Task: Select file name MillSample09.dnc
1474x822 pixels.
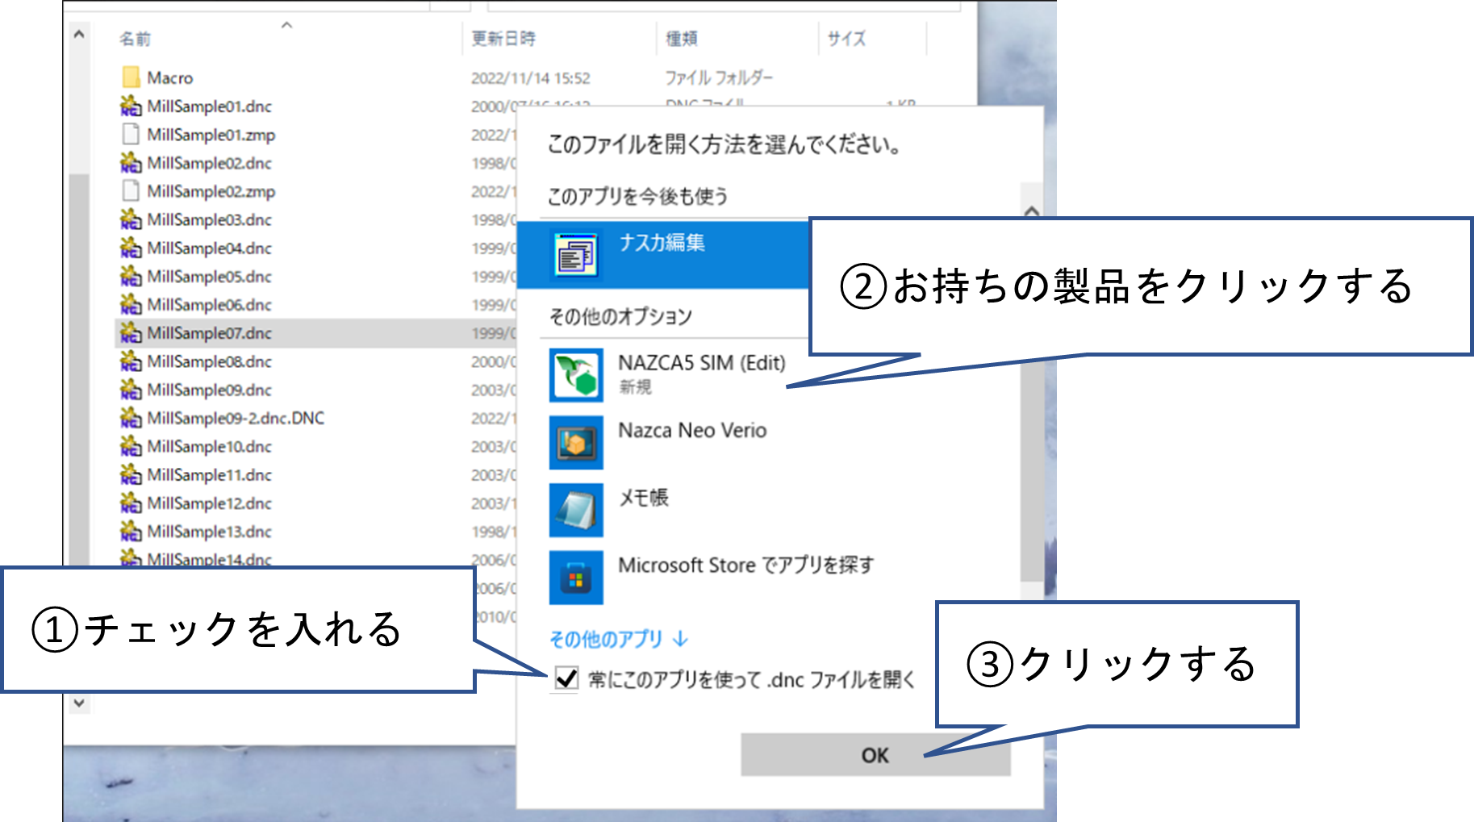Action: (210, 389)
